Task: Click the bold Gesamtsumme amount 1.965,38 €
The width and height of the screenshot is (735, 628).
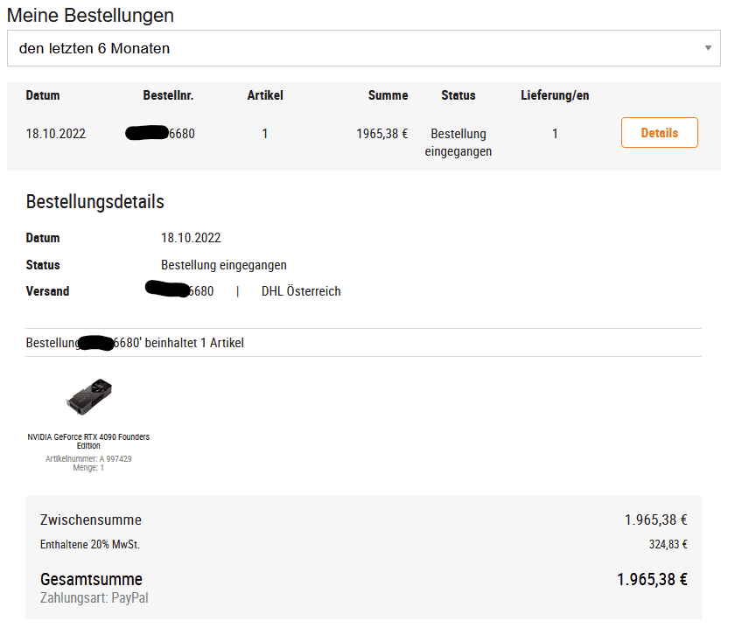Action: click(x=652, y=579)
